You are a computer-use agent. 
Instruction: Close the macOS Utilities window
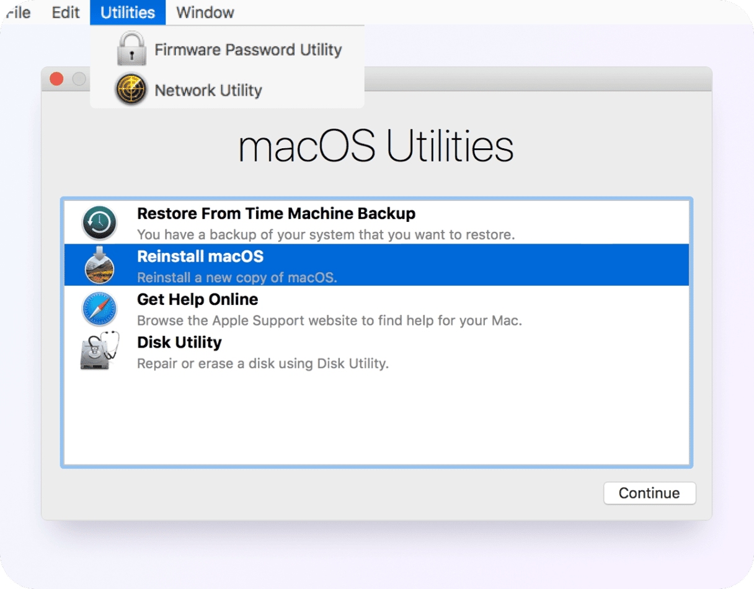point(56,79)
